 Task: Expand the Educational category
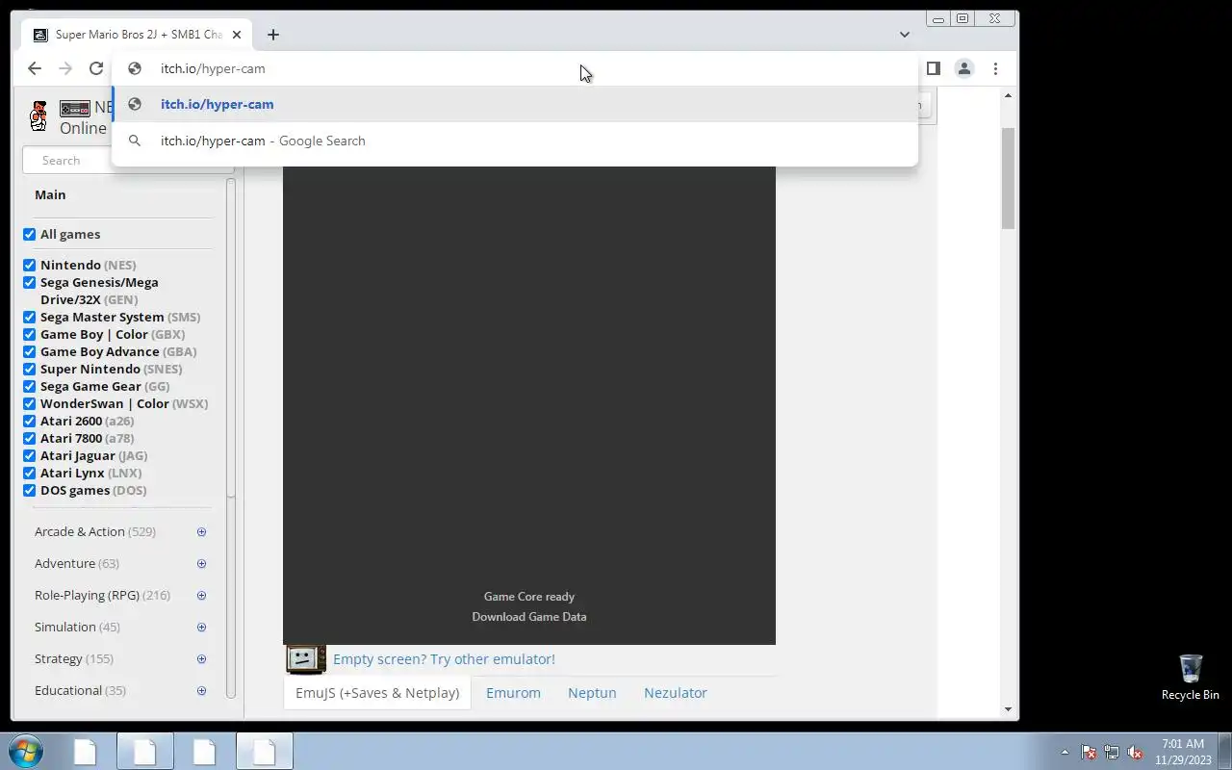point(201,690)
